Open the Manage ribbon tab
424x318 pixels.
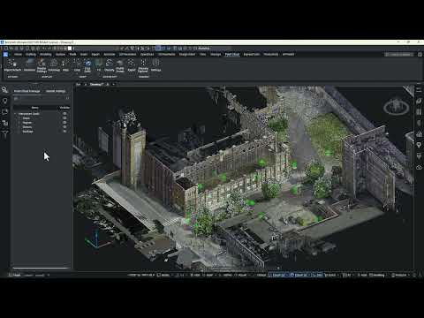[216, 55]
